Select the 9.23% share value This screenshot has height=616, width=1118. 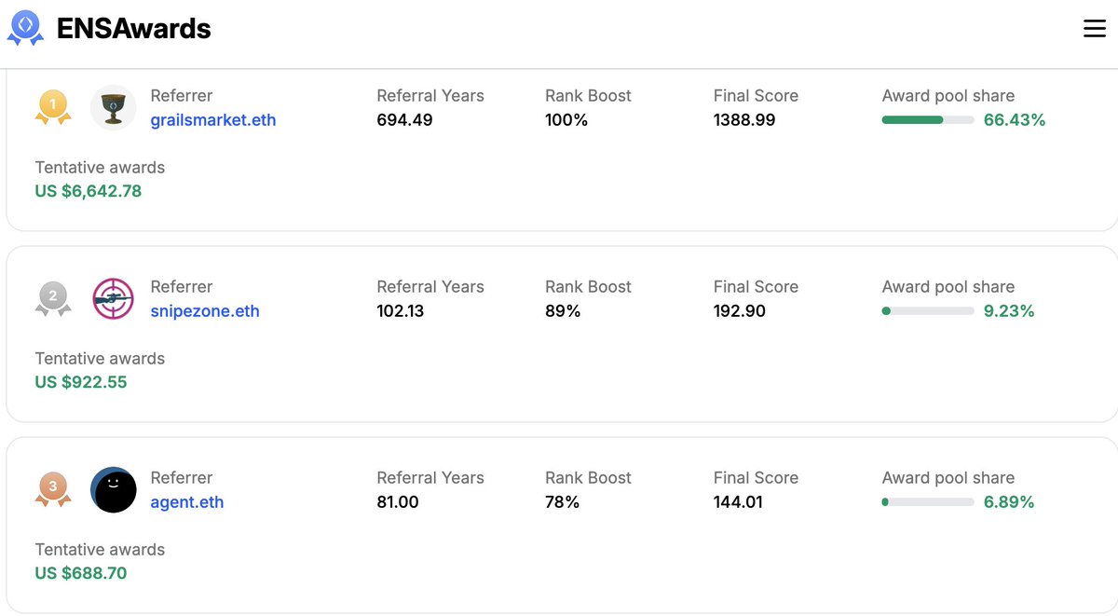[x=1009, y=311]
